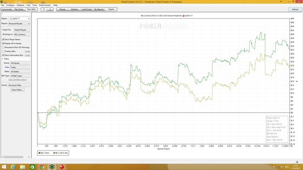The image size is (303, 170).
Task: Enable Showdown/Non SD Winnings
Action: (3, 47)
